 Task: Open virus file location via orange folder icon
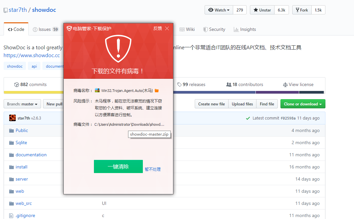click(x=157, y=91)
